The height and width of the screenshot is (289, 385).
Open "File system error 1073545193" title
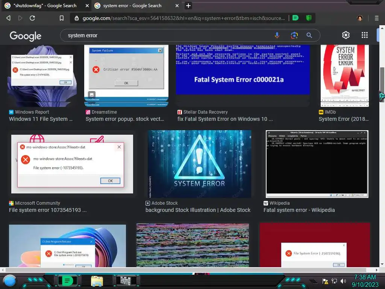[48, 210]
